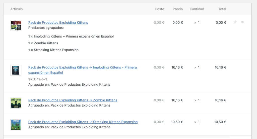This screenshot has height=139, width=257.
Task: Click the Coste column header
Action: 159,9
